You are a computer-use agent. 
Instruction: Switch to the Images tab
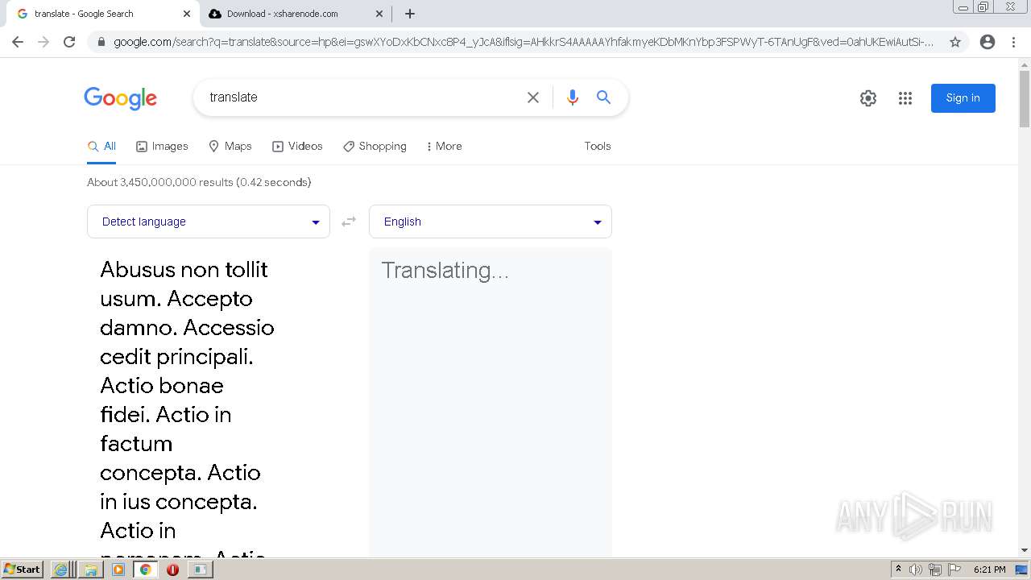pyautogui.click(x=162, y=147)
